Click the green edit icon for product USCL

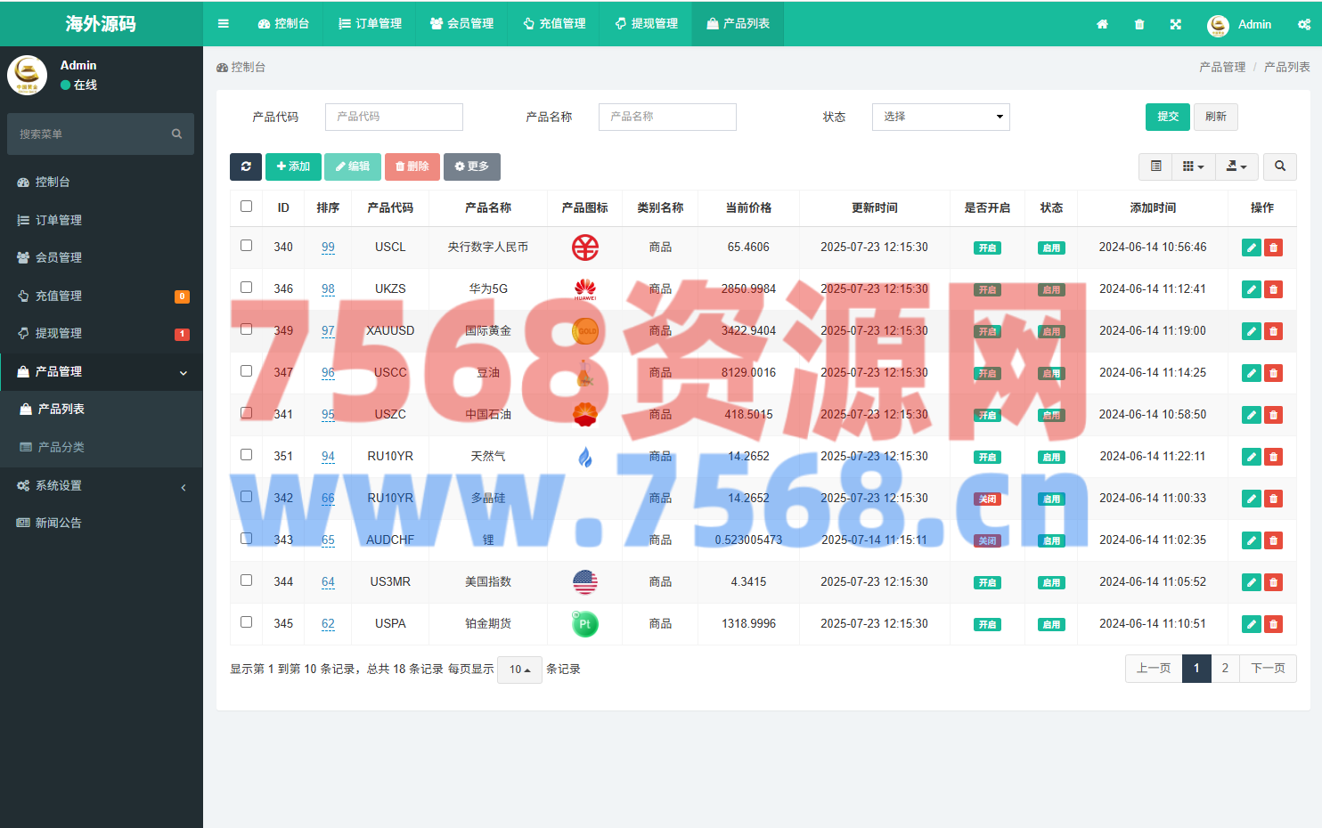1251,248
